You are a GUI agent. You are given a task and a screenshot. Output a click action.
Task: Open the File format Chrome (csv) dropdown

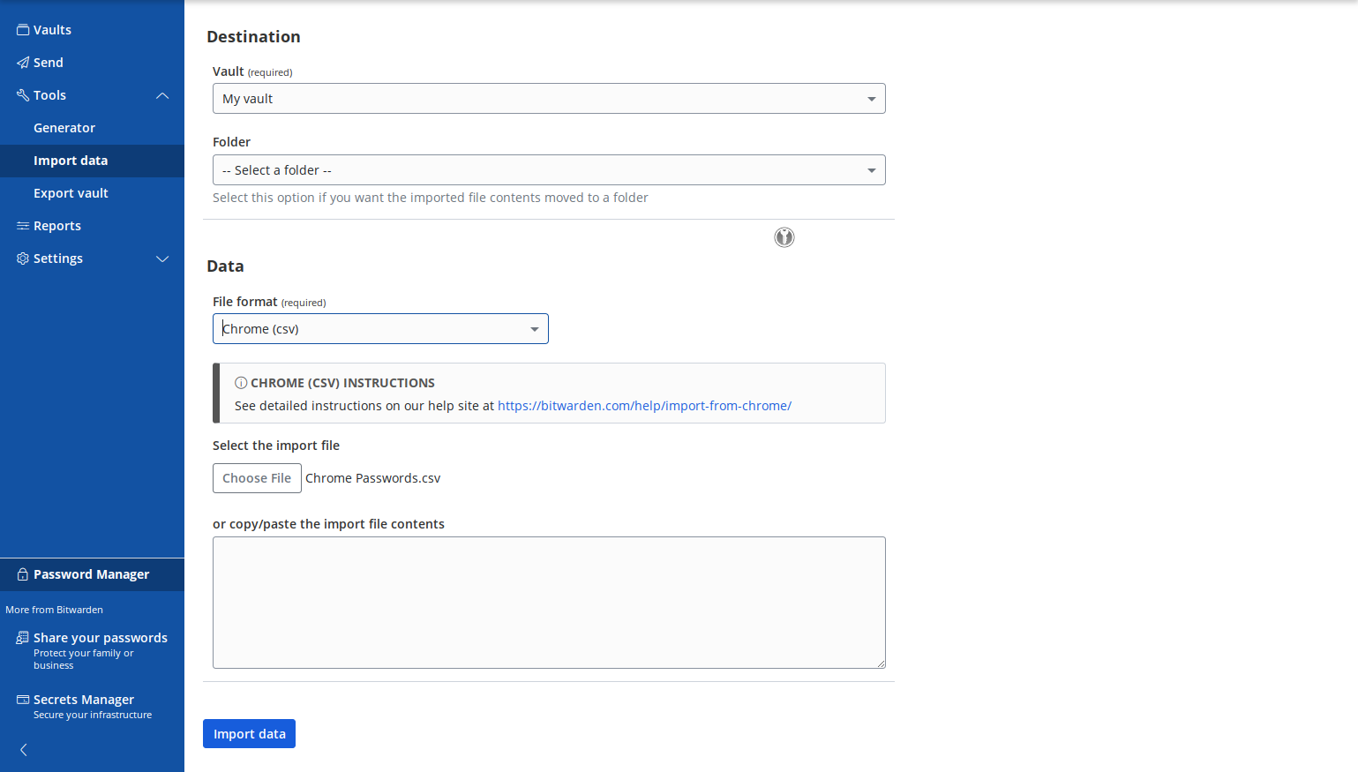click(x=380, y=329)
